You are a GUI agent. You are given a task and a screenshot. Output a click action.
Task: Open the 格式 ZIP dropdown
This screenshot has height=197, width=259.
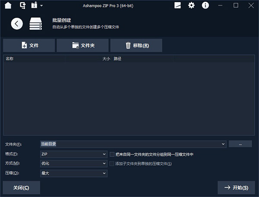[74, 154]
